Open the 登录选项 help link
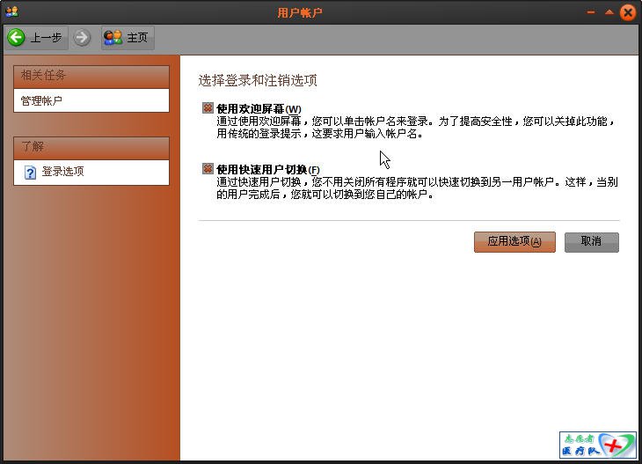The height and width of the screenshot is (464, 642). pos(62,172)
